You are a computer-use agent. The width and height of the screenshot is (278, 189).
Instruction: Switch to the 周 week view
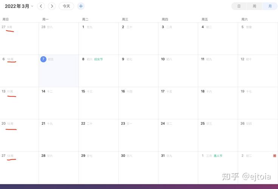pyautogui.click(x=254, y=6)
